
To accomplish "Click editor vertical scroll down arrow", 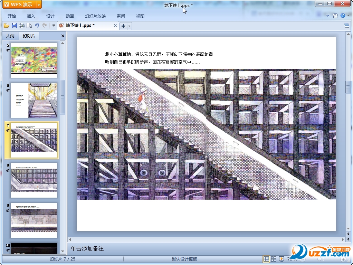I will coord(348,228).
